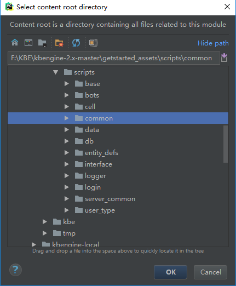Click the PyCharm logo in title bar
This screenshot has width=236, height=286.
point(9,7)
